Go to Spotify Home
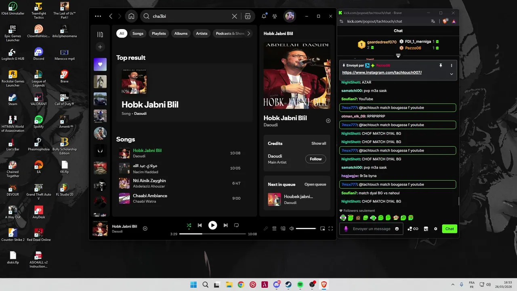 pyautogui.click(x=131, y=16)
